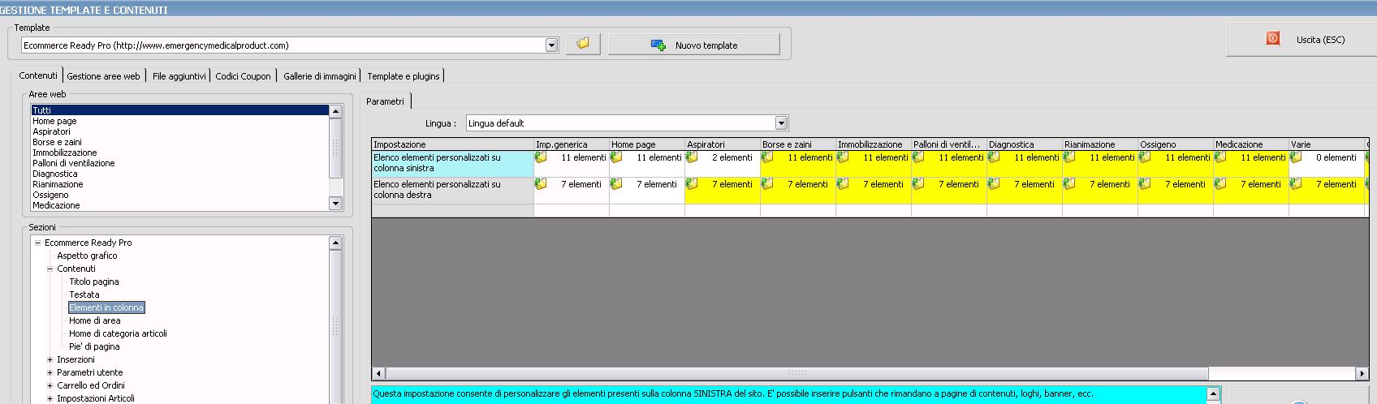Click the yellow folder icon beside Template dropdown
The image size is (1377, 404).
click(x=583, y=44)
